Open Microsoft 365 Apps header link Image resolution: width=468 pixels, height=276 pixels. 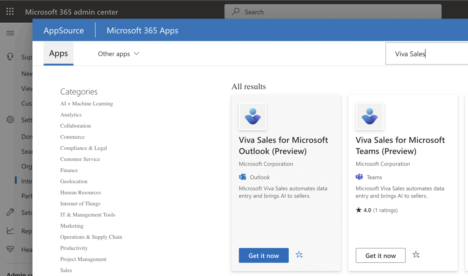(142, 30)
